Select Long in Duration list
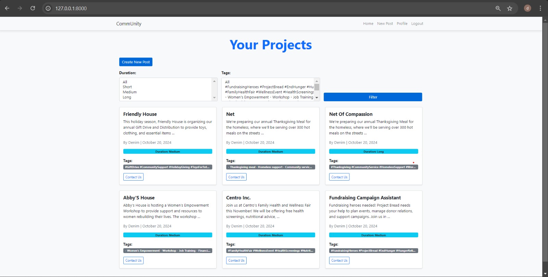The image size is (548, 277). coord(166,97)
